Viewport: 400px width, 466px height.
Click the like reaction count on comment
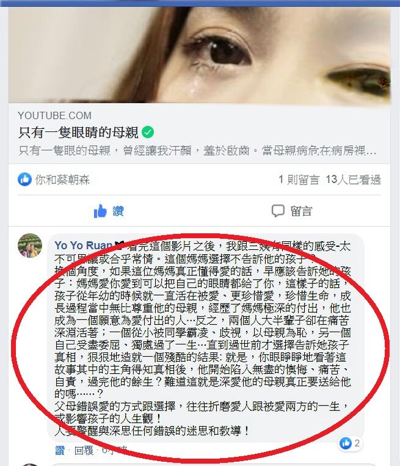350,444
